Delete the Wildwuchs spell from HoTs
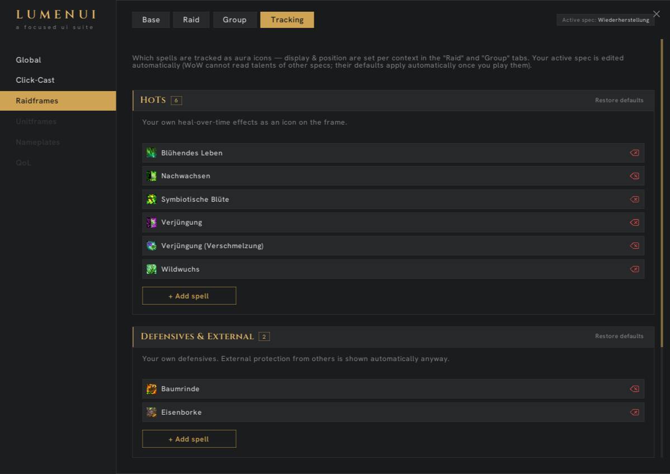This screenshot has width=670, height=474. pos(635,269)
